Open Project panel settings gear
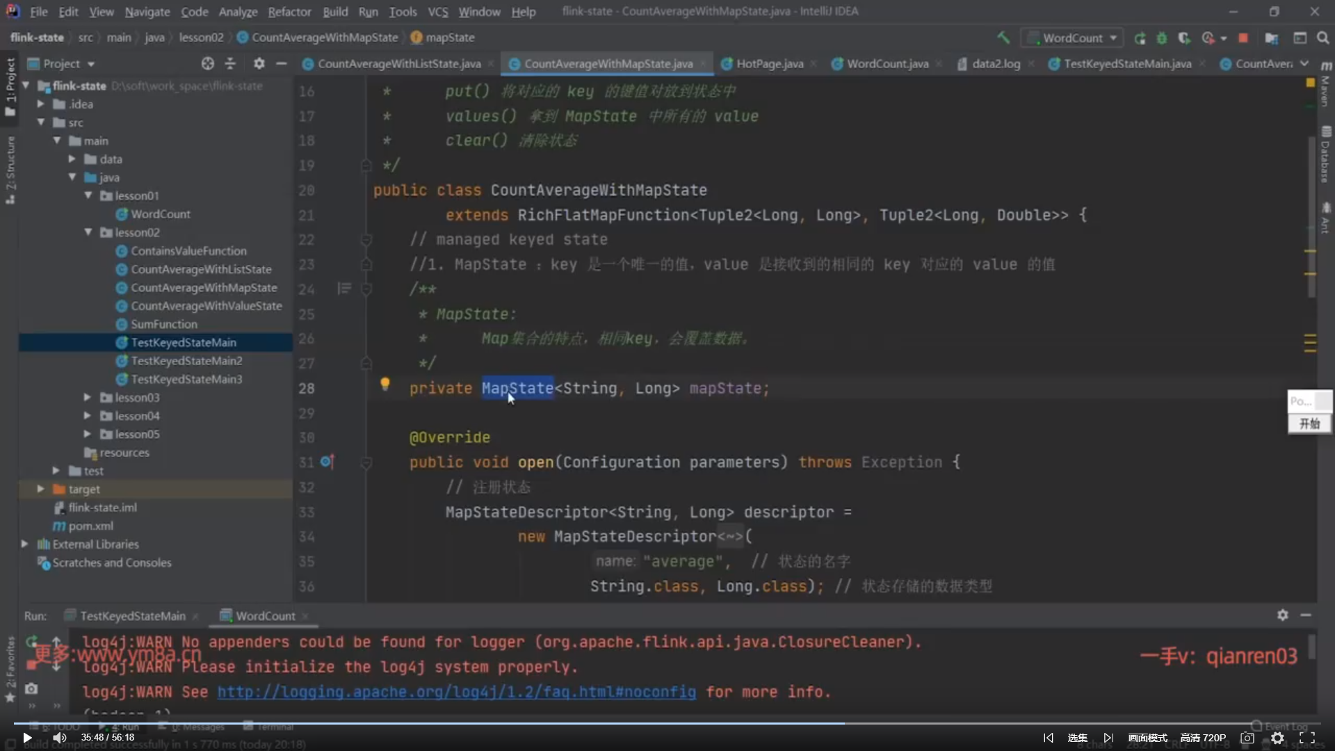Image resolution: width=1335 pixels, height=751 pixels. (x=259, y=63)
